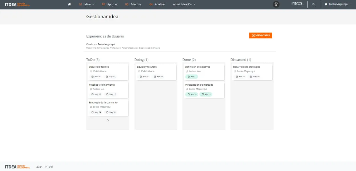Click the 2024 - InTool footer text
The height and width of the screenshot is (171, 356).
[44, 167]
